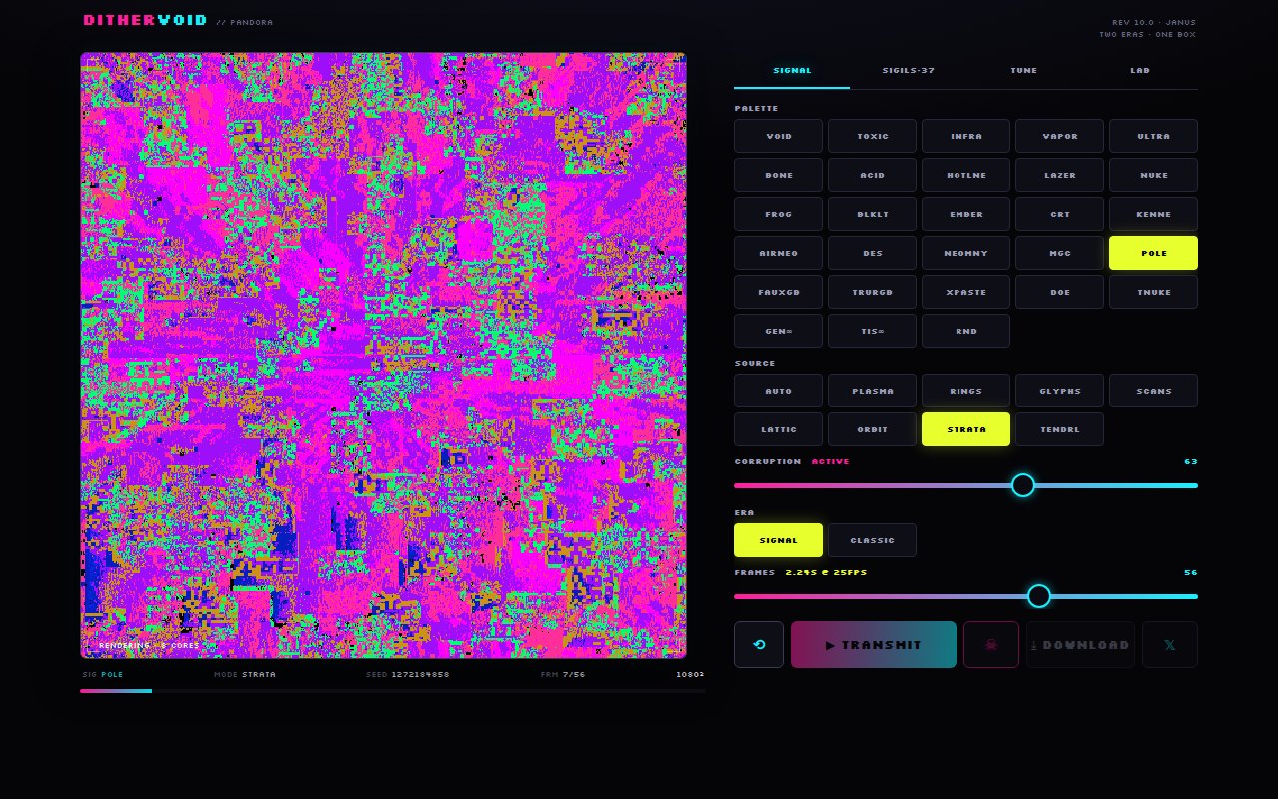The width and height of the screenshot is (1278, 799).
Task: Click the highlighted Pole palette
Action: (x=1154, y=253)
